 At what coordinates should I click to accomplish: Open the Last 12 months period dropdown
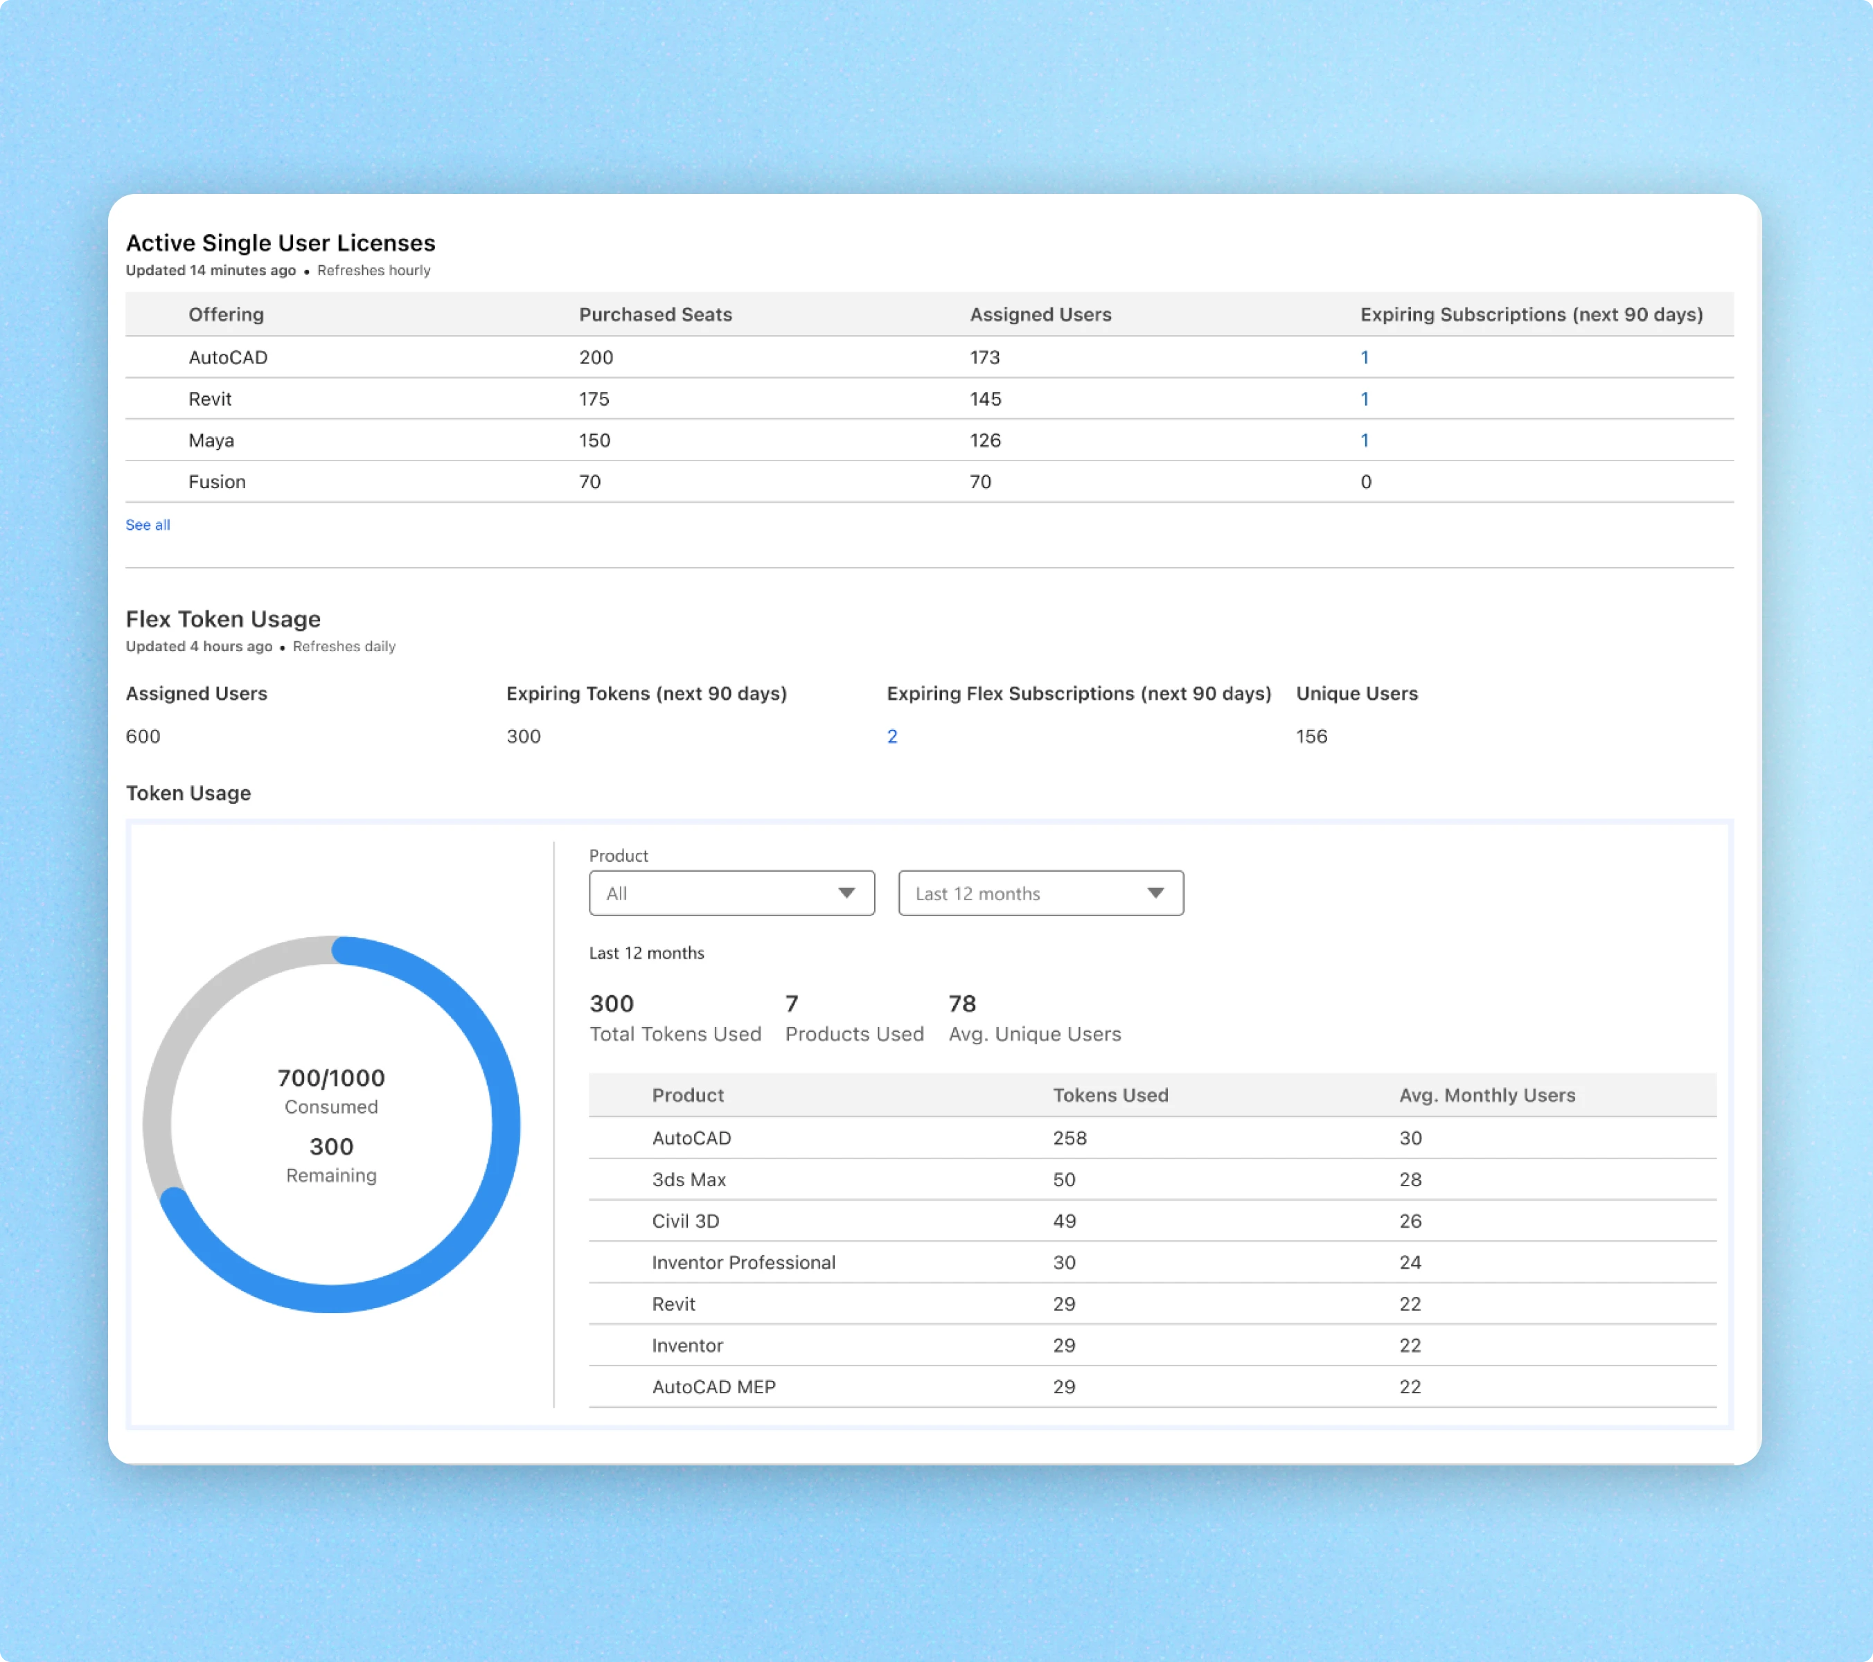[1040, 893]
